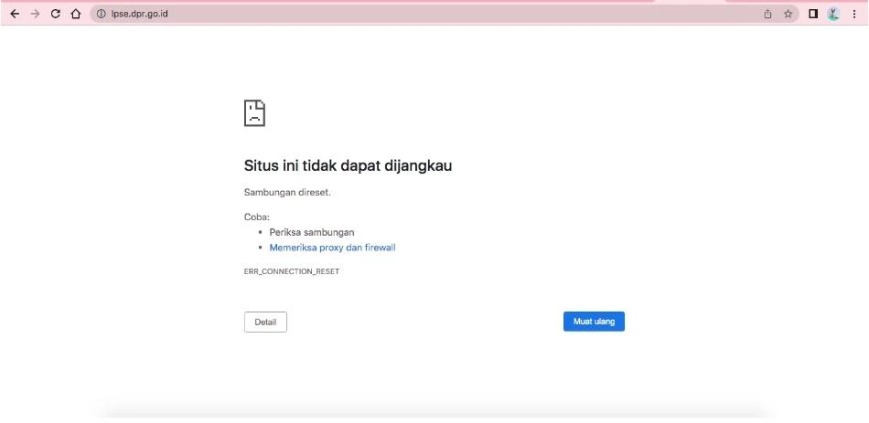Open the Chrome three-dot menu

tap(854, 14)
